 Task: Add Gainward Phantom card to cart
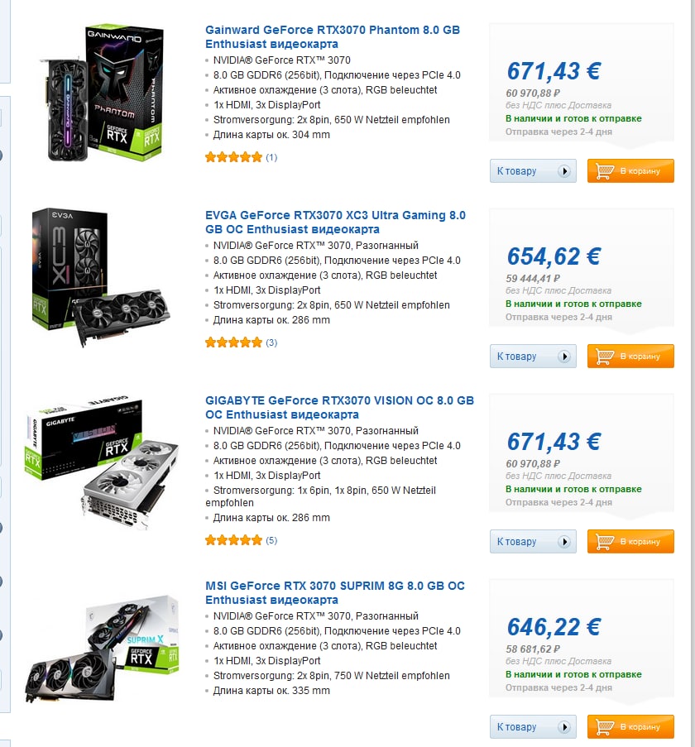tap(630, 170)
